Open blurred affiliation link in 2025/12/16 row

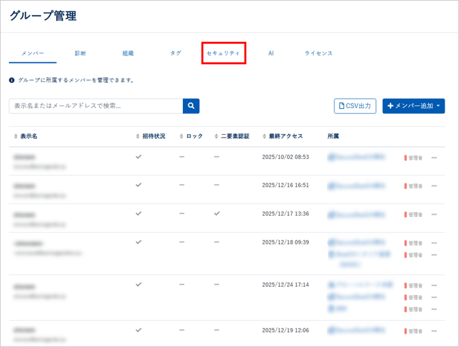(x=356, y=186)
